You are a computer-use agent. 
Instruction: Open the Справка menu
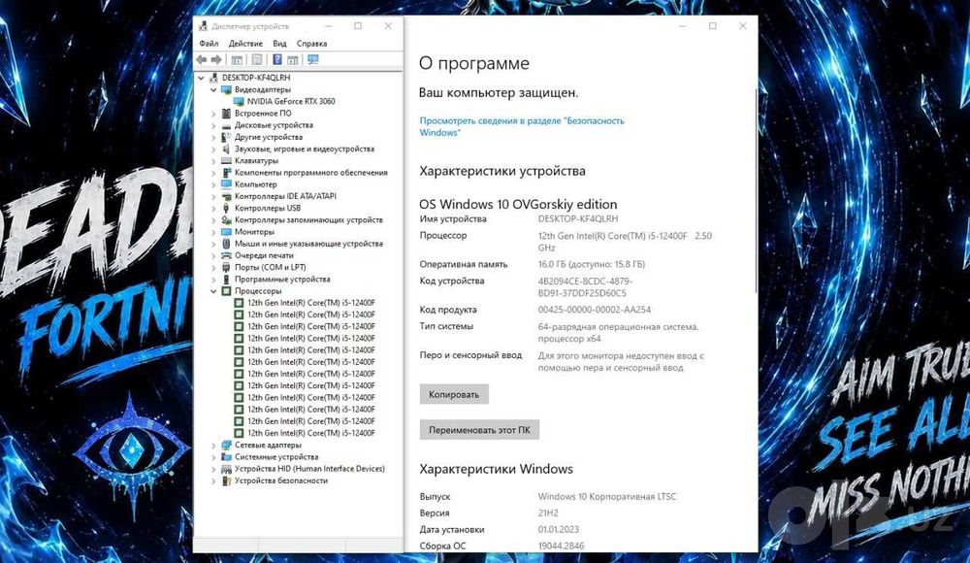(311, 44)
